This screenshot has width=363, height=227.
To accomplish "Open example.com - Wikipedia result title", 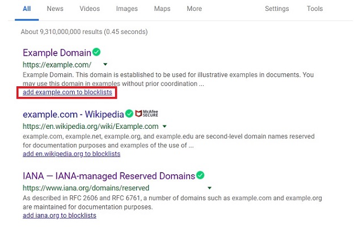I will coord(73,115).
